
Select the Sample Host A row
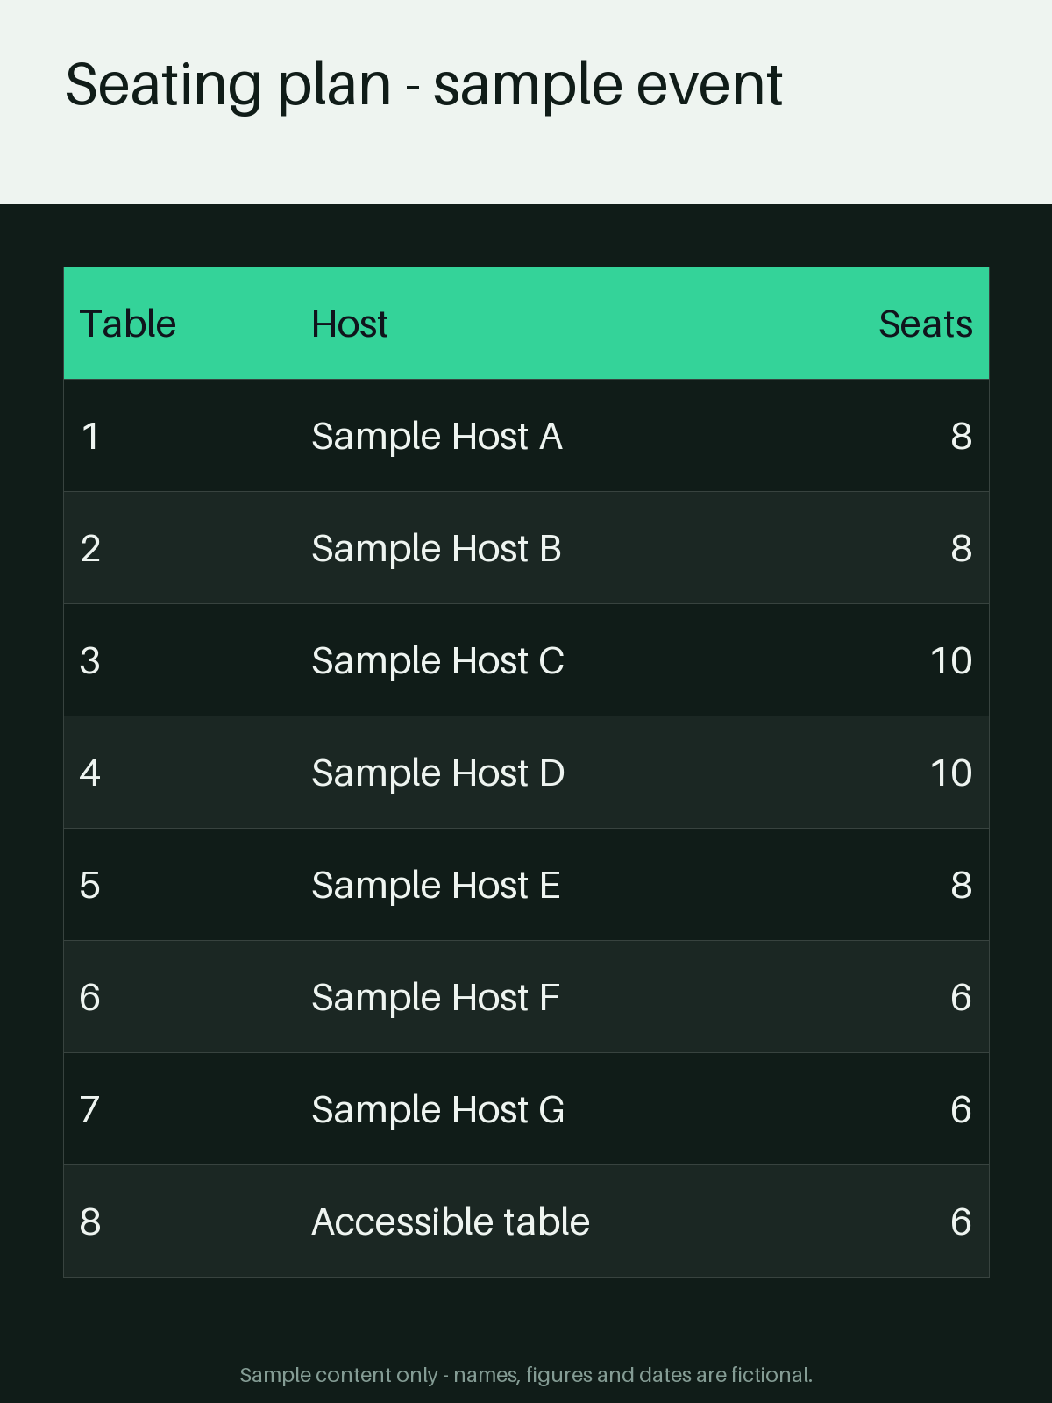[x=526, y=436]
